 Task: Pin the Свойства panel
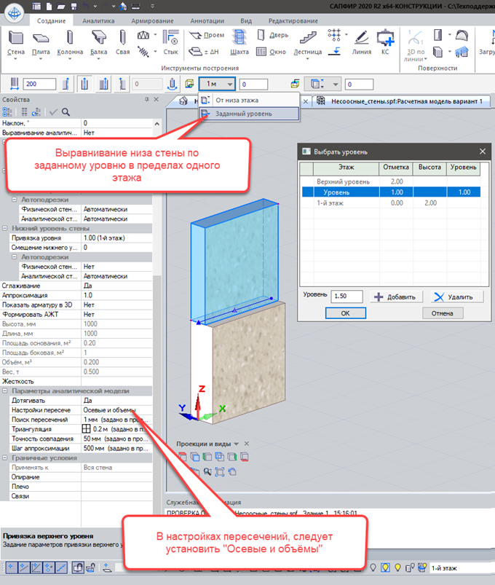(146, 99)
